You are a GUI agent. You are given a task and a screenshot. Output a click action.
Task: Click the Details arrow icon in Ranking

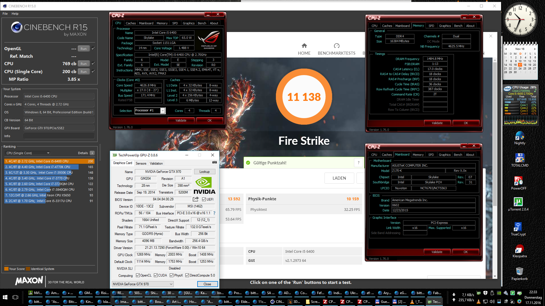(x=92, y=153)
